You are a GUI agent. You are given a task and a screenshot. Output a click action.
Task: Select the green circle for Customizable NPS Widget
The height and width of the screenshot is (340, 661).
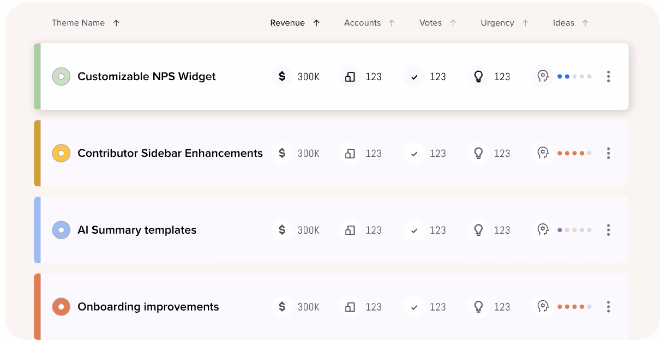pyautogui.click(x=61, y=76)
